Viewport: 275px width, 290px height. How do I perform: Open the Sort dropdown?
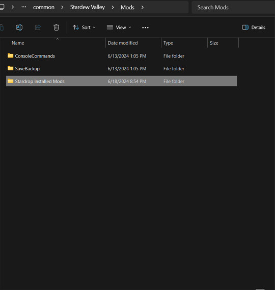point(84,28)
